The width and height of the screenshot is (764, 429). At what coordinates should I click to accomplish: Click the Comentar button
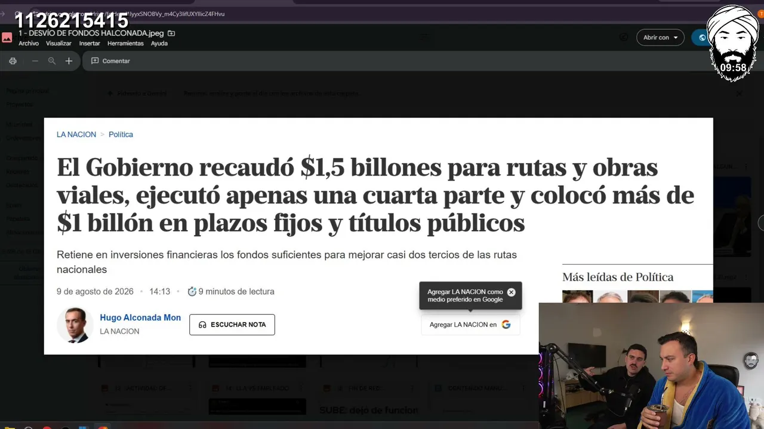[110, 61]
